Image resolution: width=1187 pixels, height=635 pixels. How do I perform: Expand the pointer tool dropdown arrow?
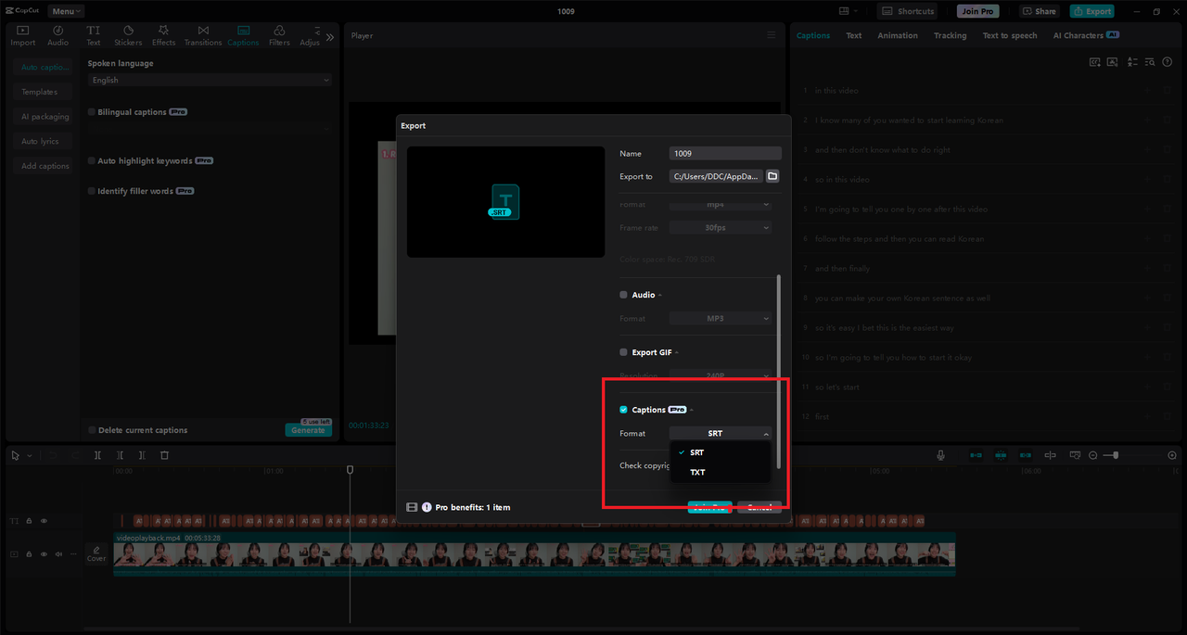29,456
